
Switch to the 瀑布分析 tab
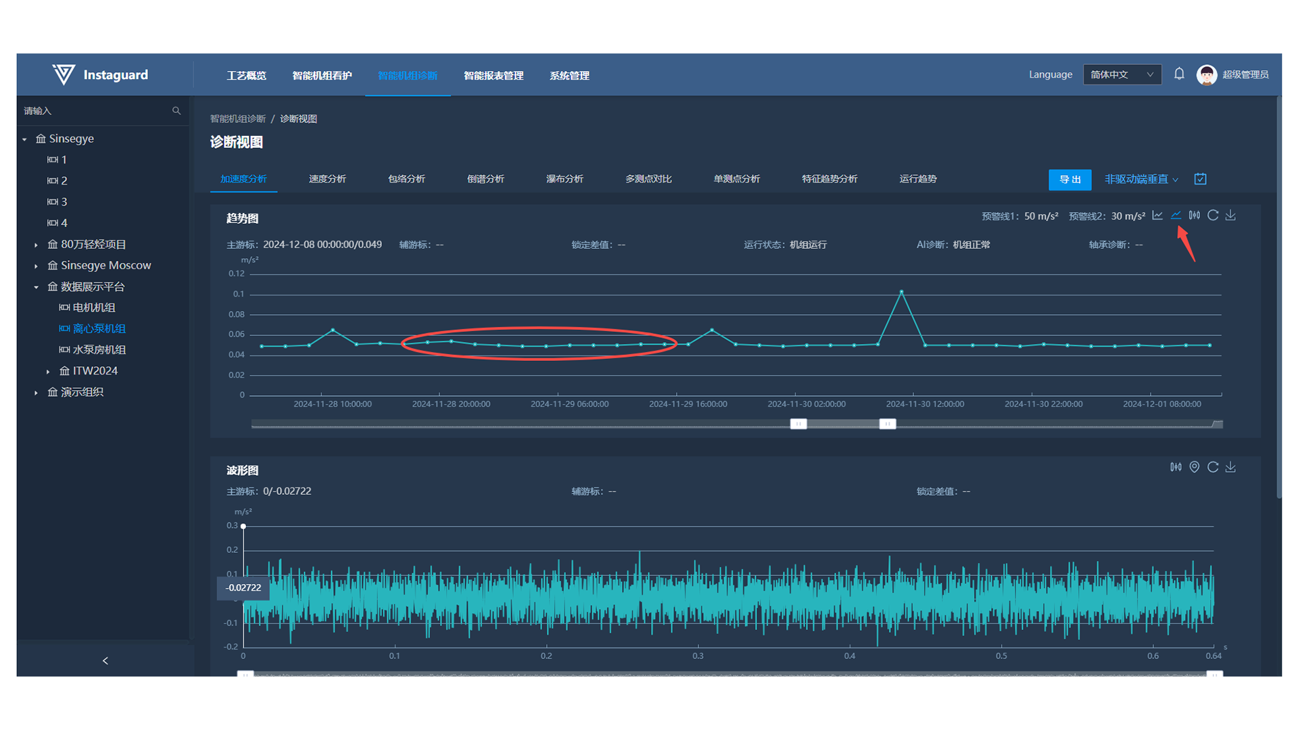(564, 178)
